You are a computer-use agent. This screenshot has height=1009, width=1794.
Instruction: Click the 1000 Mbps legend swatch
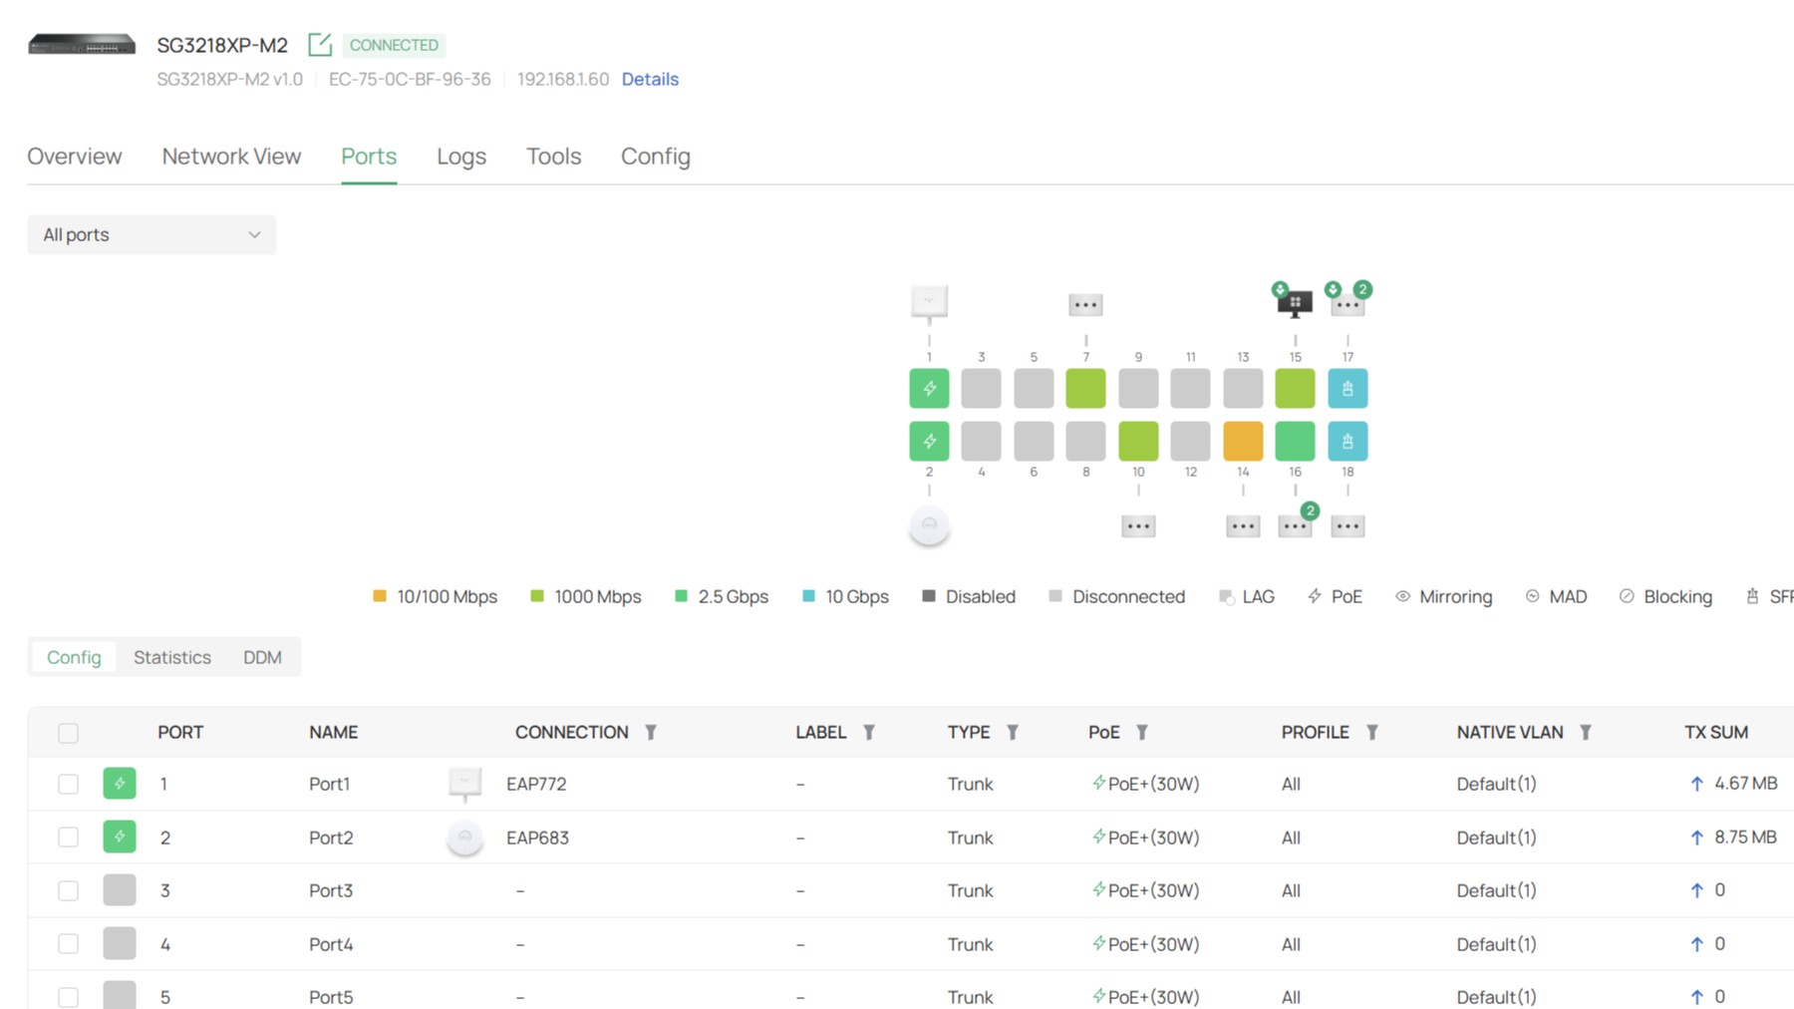click(537, 596)
